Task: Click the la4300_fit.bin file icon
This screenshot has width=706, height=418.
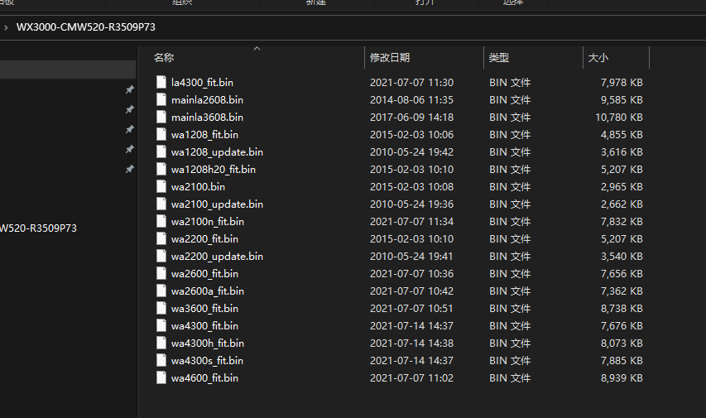Action: (161, 83)
